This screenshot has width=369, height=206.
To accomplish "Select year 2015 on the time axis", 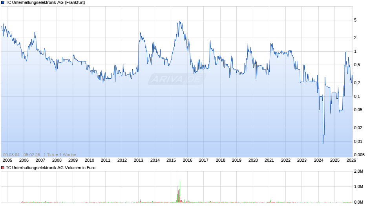I will point(171,160).
